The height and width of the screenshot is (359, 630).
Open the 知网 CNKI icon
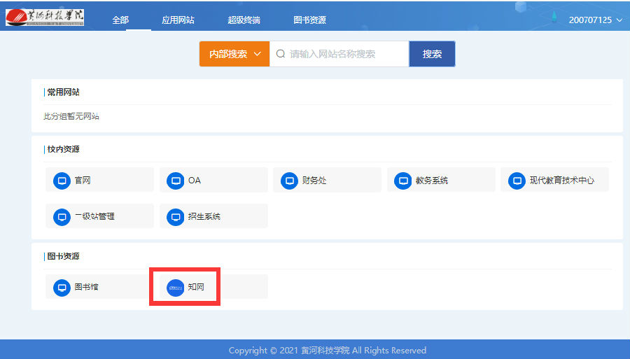pyautogui.click(x=176, y=288)
